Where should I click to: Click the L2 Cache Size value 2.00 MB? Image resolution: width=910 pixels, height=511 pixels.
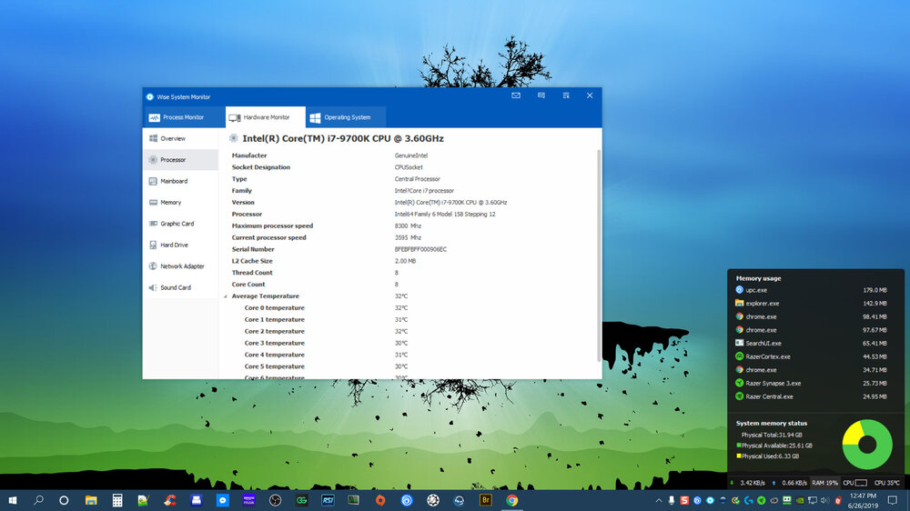(x=405, y=261)
